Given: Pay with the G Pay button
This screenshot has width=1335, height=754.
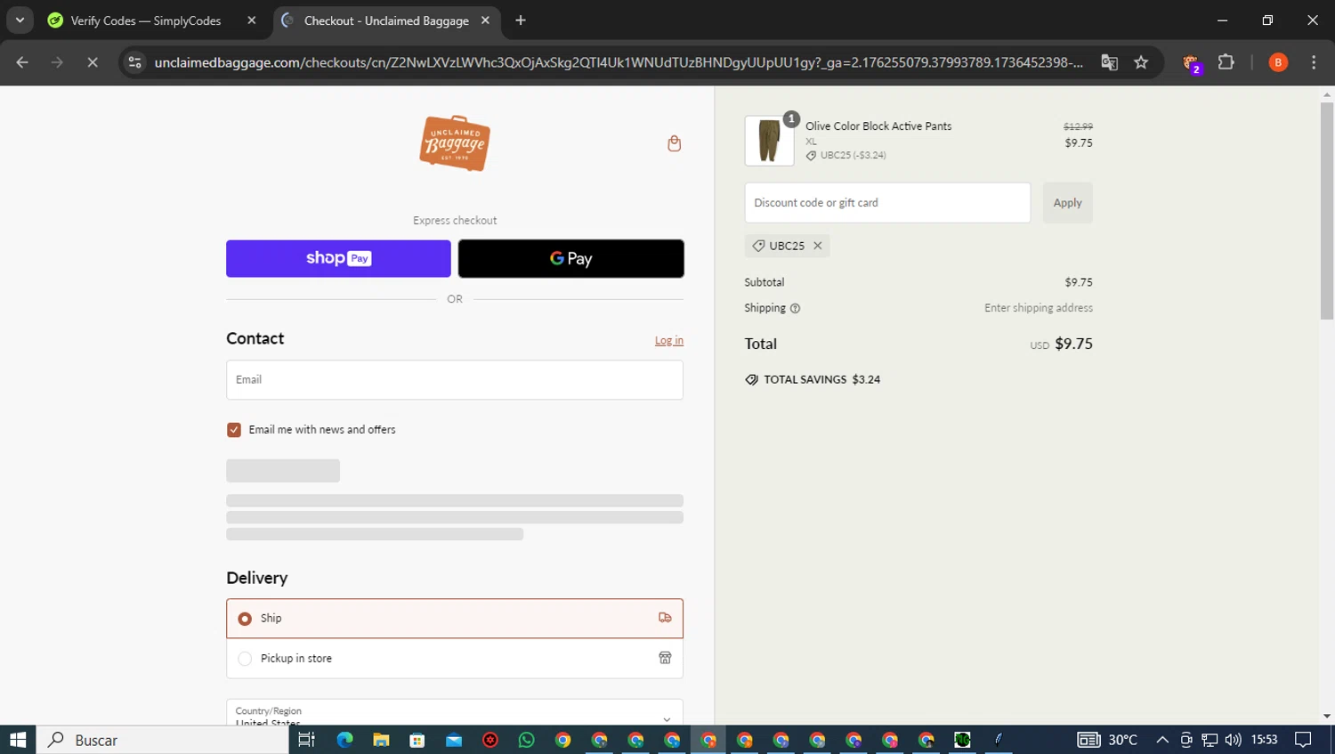Looking at the screenshot, I should 571,258.
